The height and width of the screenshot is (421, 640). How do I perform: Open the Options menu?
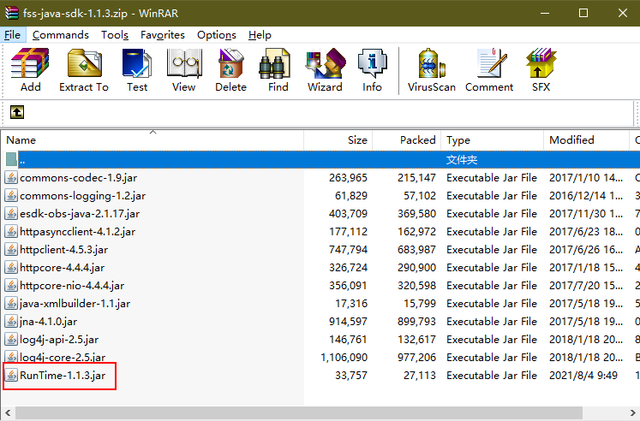point(216,35)
